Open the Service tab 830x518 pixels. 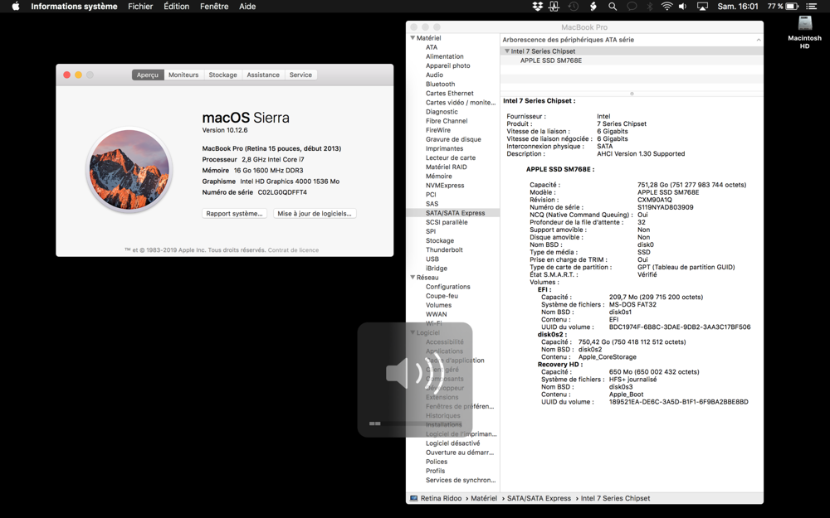tap(300, 75)
